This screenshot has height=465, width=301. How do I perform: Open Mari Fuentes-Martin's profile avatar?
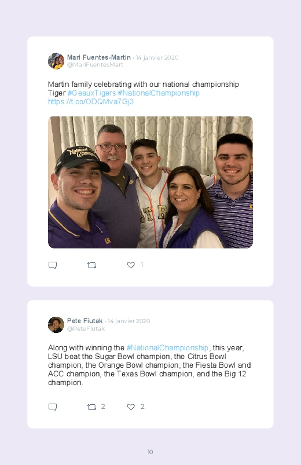coord(56,61)
